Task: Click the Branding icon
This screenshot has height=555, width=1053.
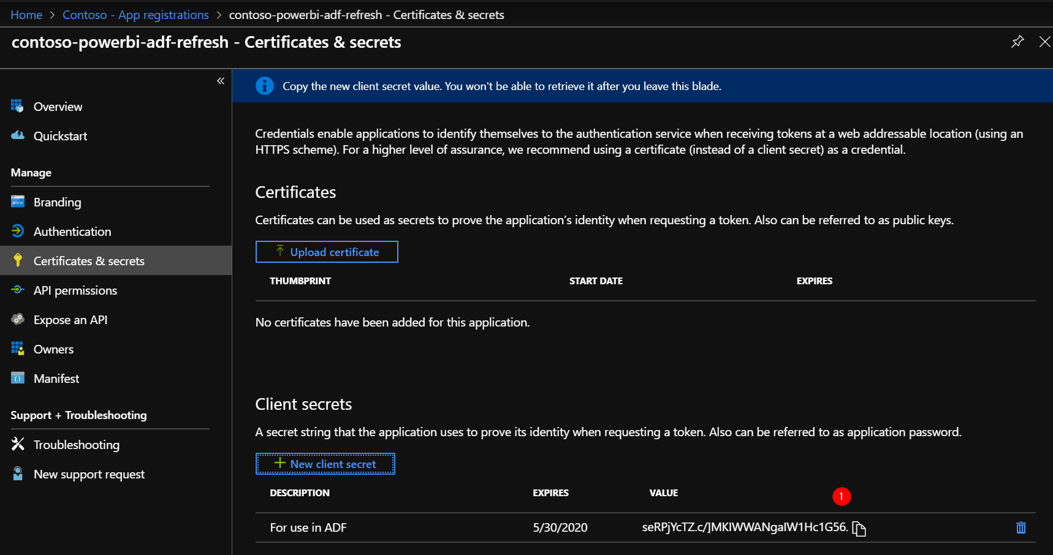Action: point(17,202)
